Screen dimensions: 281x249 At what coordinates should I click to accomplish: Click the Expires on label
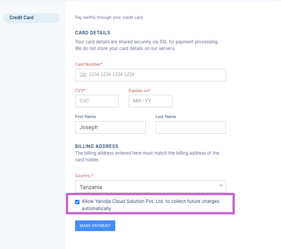[x=139, y=91]
